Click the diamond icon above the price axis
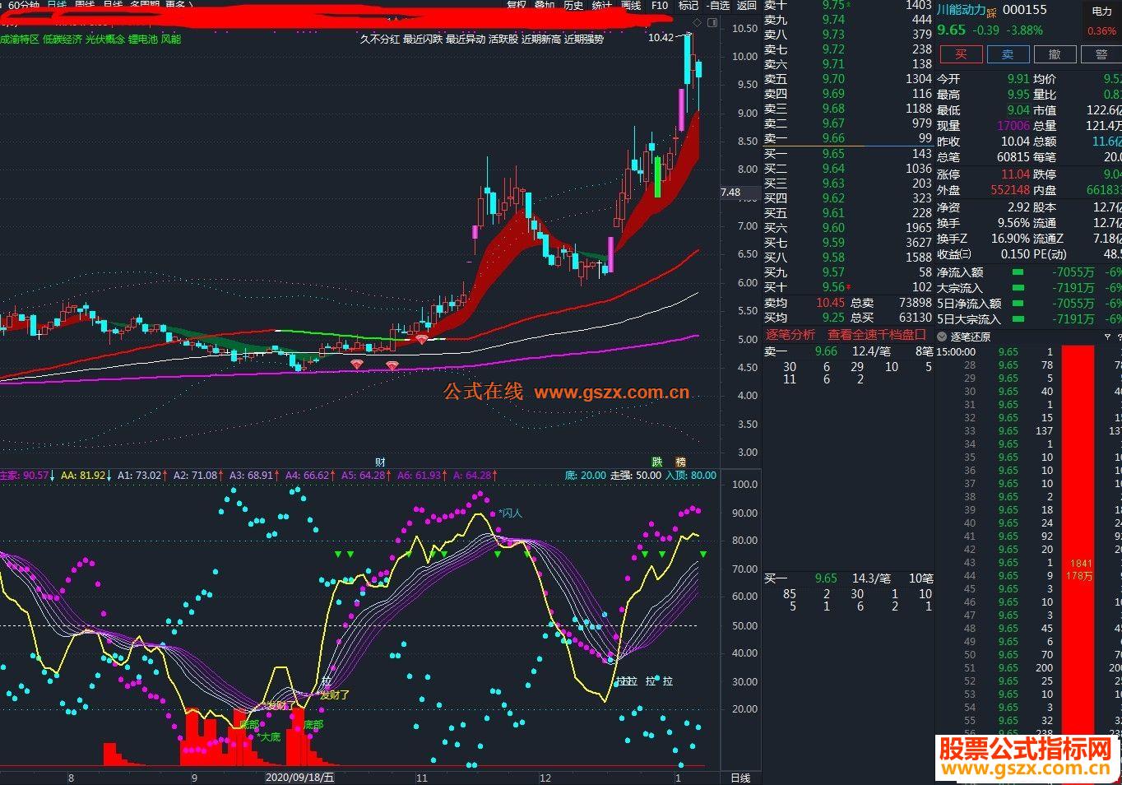 [x=697, y=21]
